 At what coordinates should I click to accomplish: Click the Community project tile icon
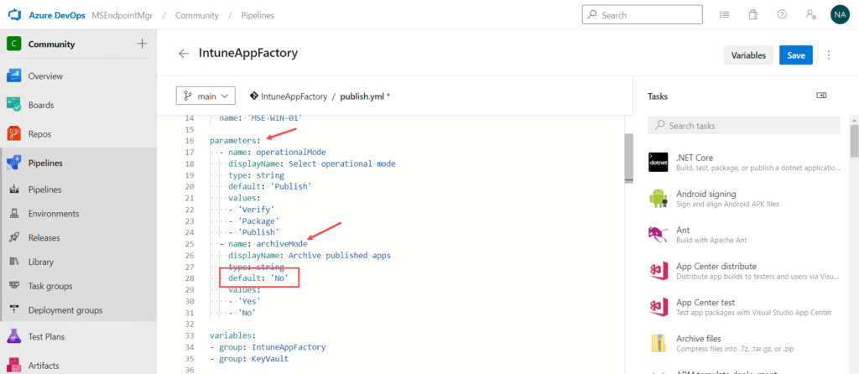click(13, 44)
